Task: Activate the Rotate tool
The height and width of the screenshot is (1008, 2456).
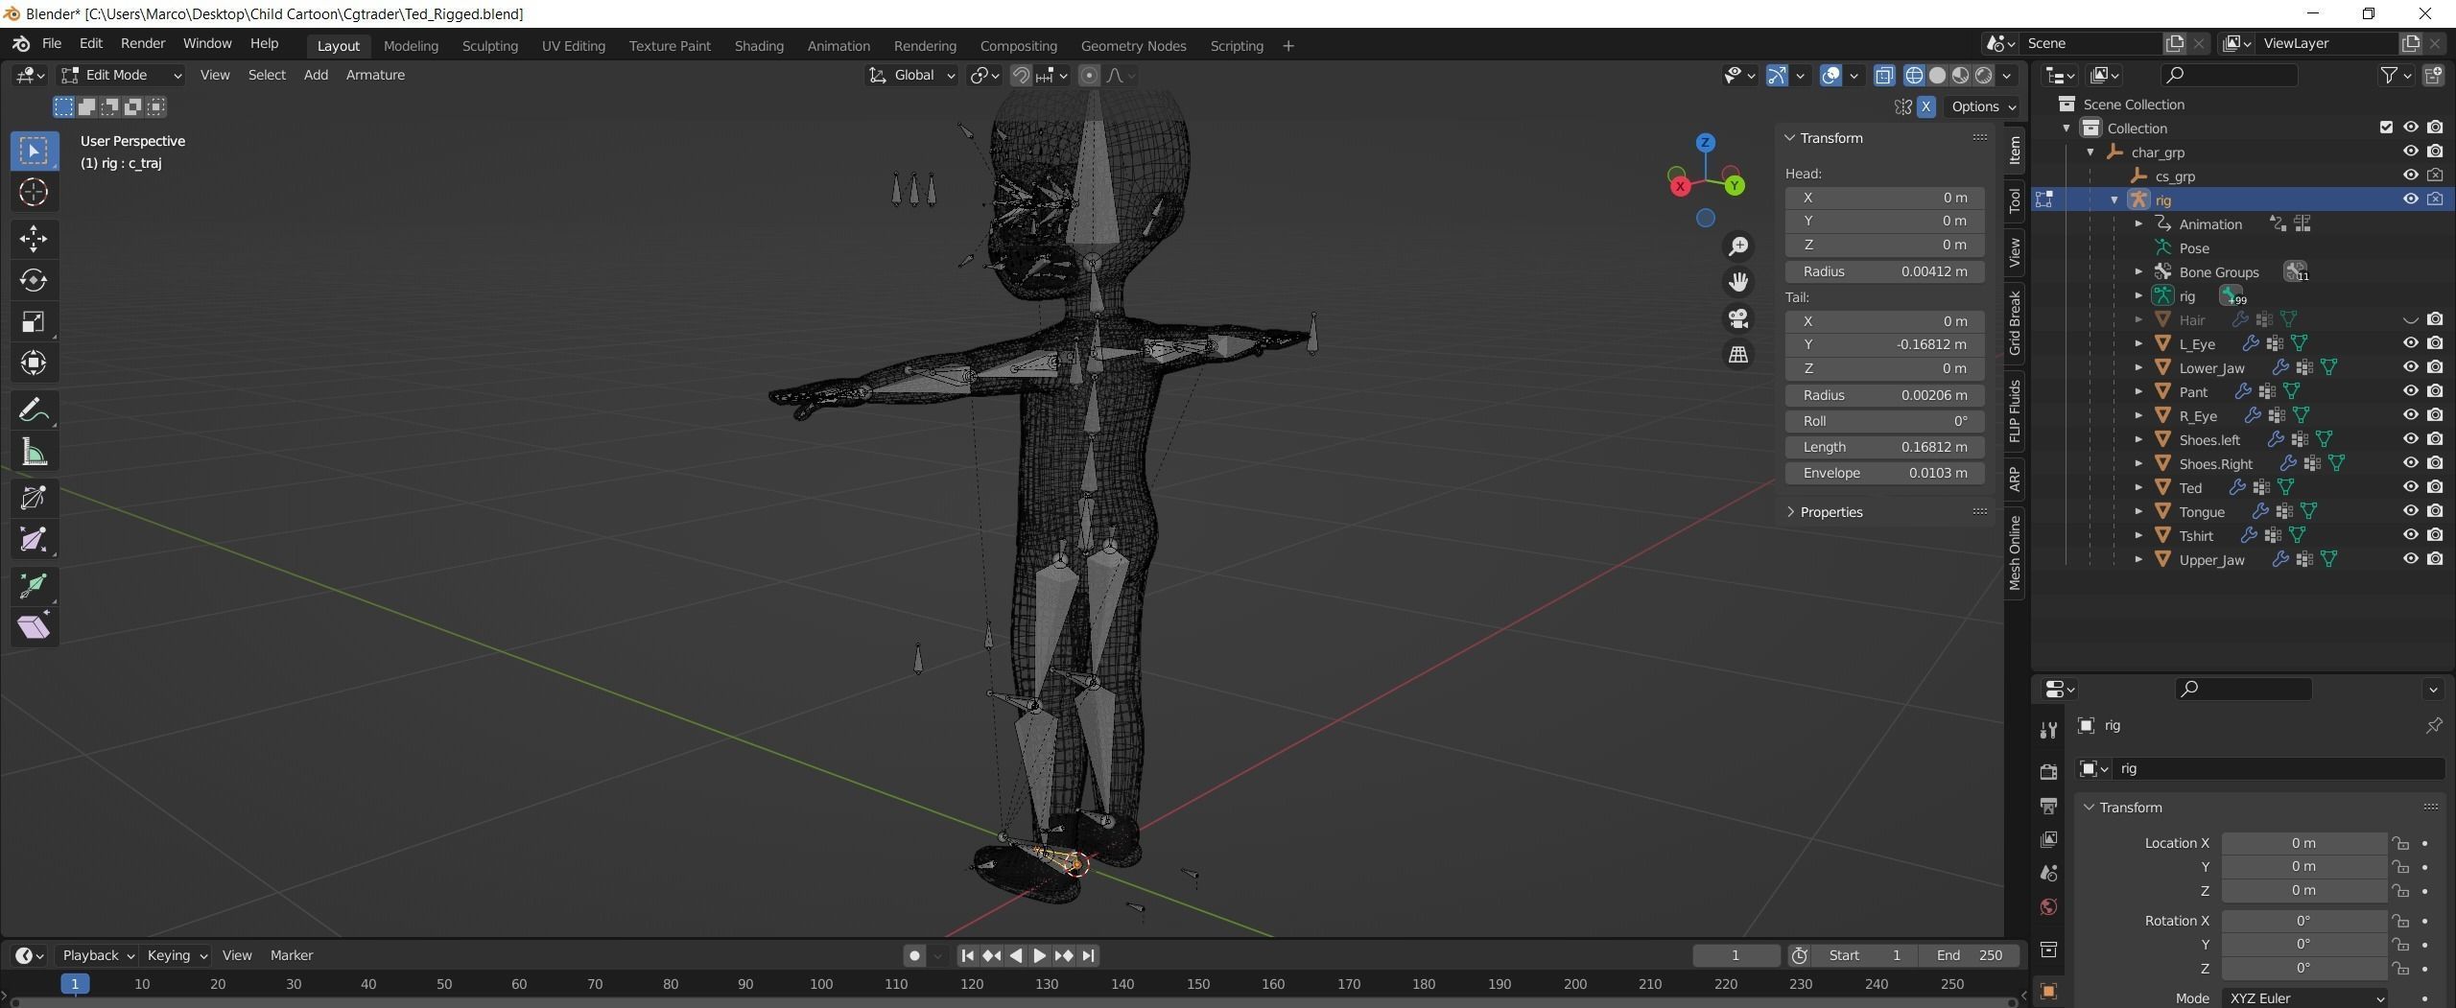Action: pyautogui.click(x=34, y=280)
